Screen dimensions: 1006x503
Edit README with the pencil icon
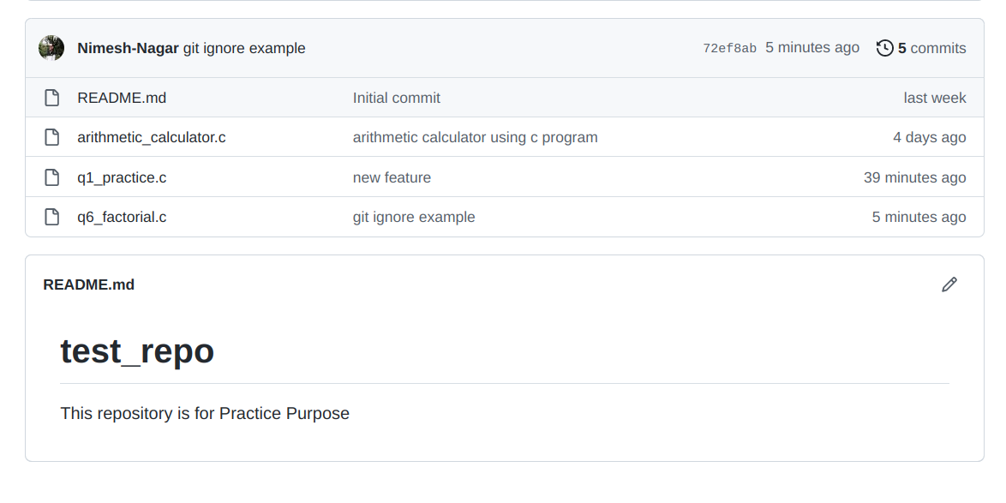(949, 284)
